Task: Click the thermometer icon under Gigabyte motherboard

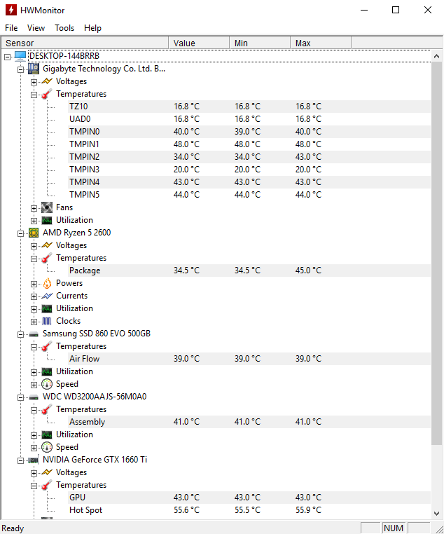Action: pos(47,94)
